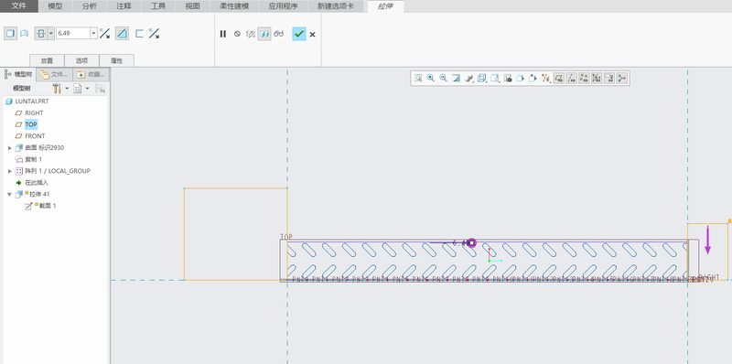The height and width of the screenshot is (364, 732).
Task: Click the symmetric depth type icon
Action: click(x=41, y=34)
